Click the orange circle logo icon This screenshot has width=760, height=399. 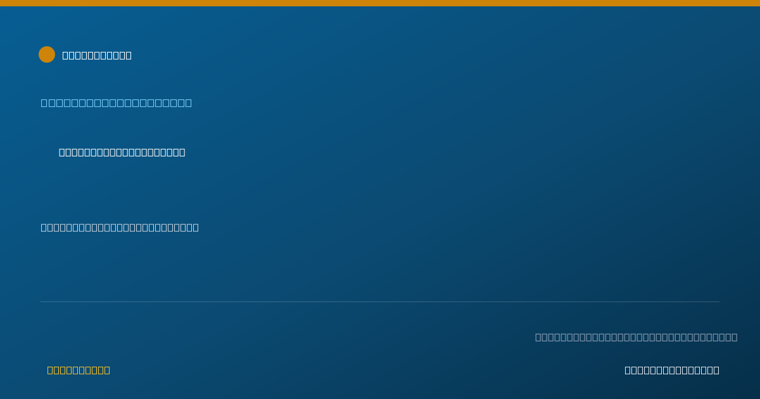47,54
